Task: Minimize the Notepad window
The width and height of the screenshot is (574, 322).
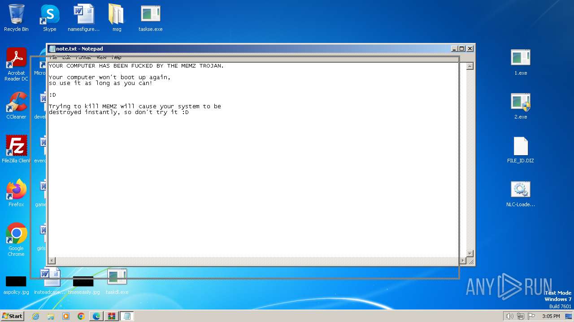Action: click(454, 49)
